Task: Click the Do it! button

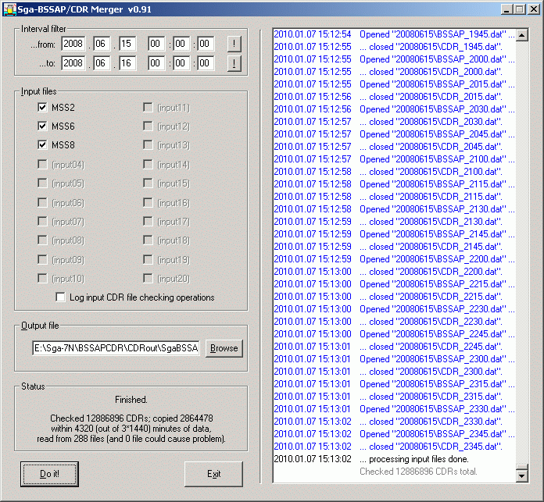Action: tap(49, 474)
